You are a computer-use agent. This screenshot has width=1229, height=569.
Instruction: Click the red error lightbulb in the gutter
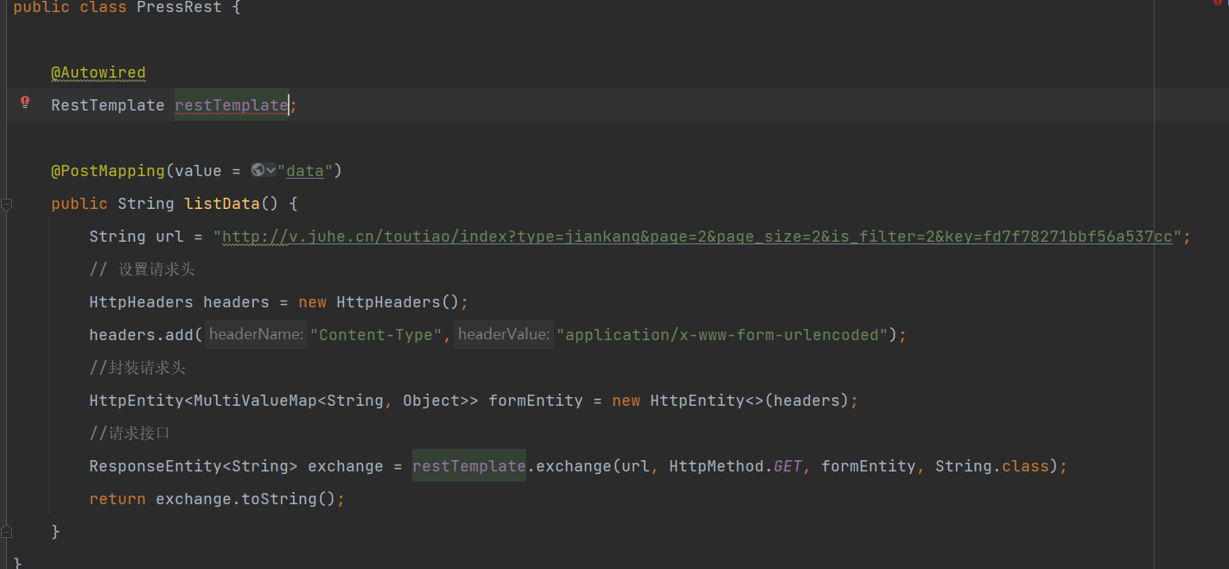pos(25,101)
